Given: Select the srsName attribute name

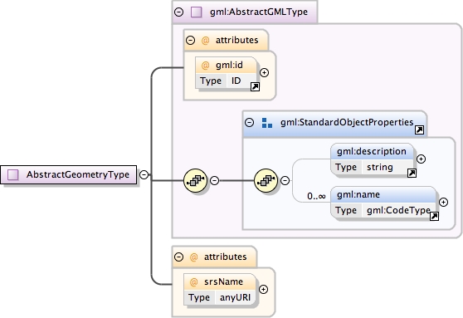Looking at the screenshot, I should [223, 281].
